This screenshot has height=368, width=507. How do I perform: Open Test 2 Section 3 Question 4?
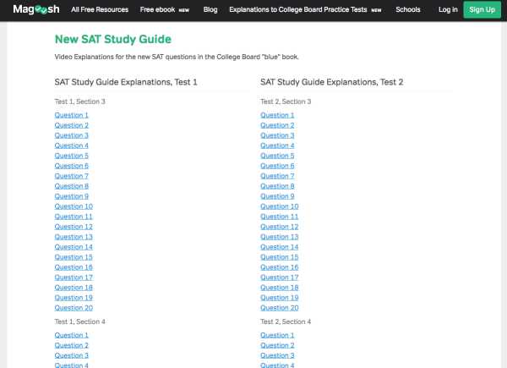point(277,146)
